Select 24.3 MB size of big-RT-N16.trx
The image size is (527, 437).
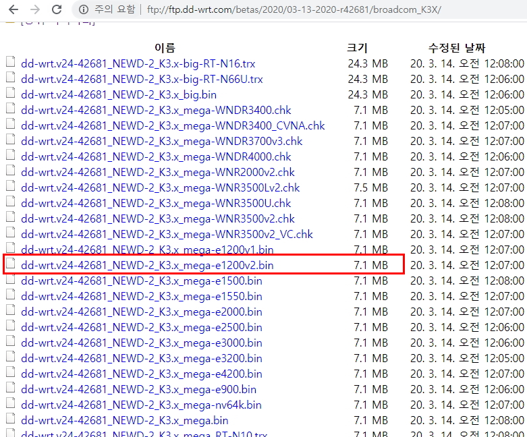[368, 63]
